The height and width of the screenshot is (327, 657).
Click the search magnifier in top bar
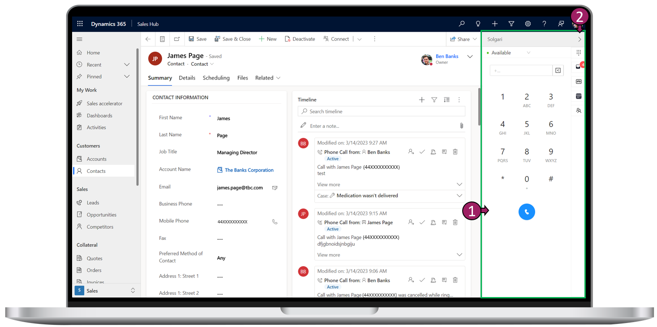click(x=462, y=24)
